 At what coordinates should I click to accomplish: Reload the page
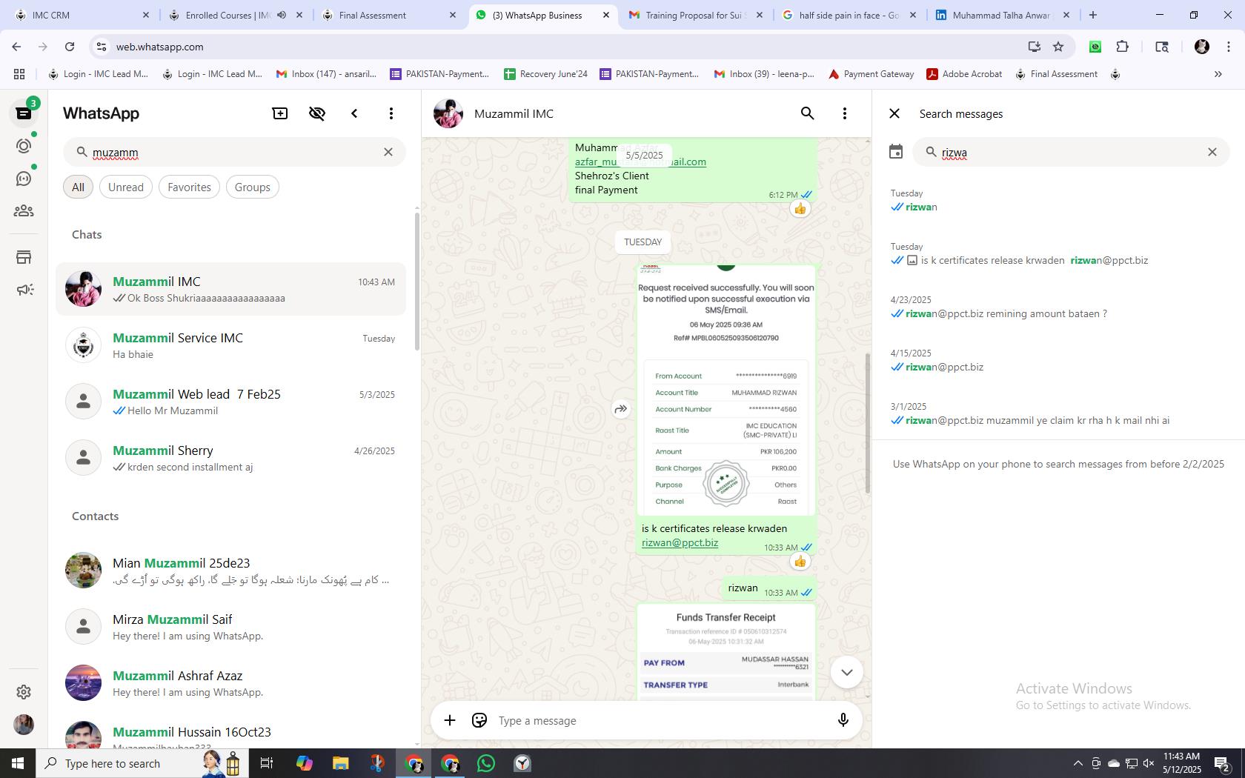tap(70, 47)
